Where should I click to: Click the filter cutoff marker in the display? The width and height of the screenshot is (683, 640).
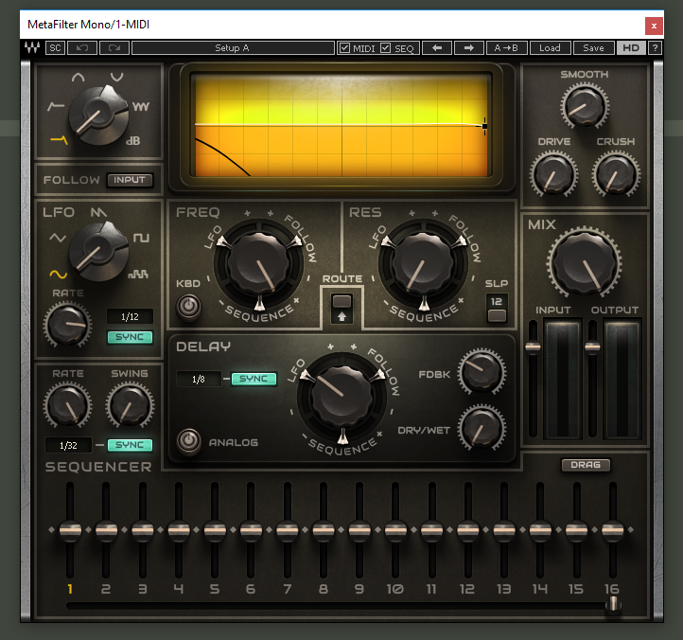point(484,126)
